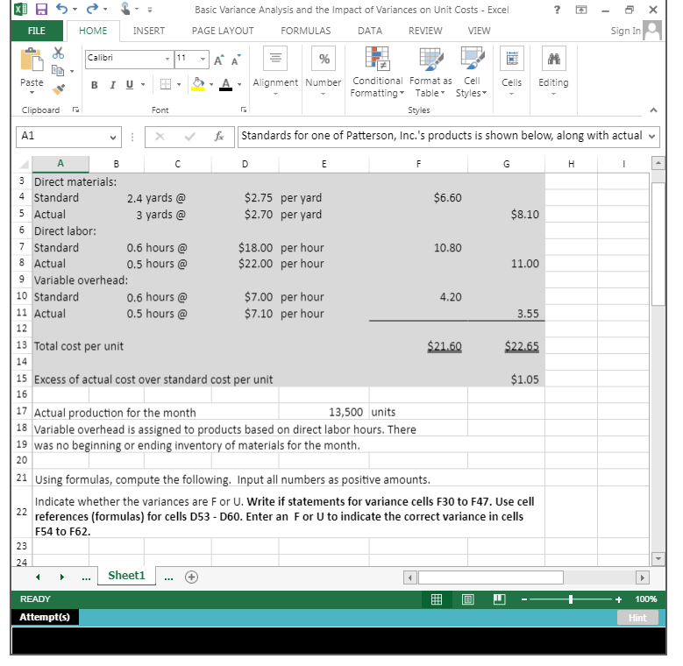The image size is (683, 666).
Task: Switch to Page Layout view in the status bar
Action: 468,599
